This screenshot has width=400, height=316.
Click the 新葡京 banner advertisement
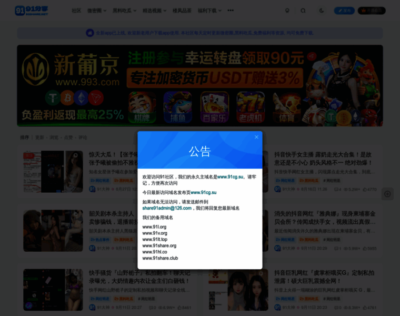tap(200, 86)
